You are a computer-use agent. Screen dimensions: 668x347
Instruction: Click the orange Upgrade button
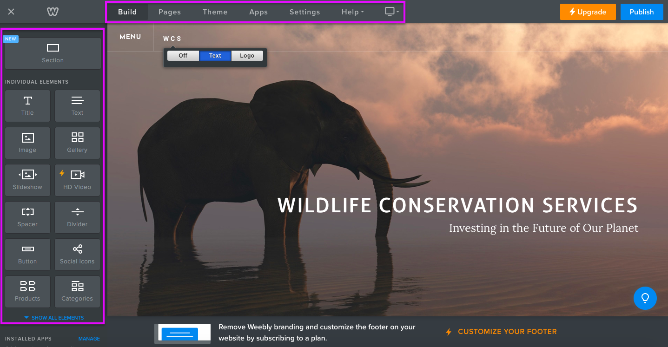pos(588,12)
